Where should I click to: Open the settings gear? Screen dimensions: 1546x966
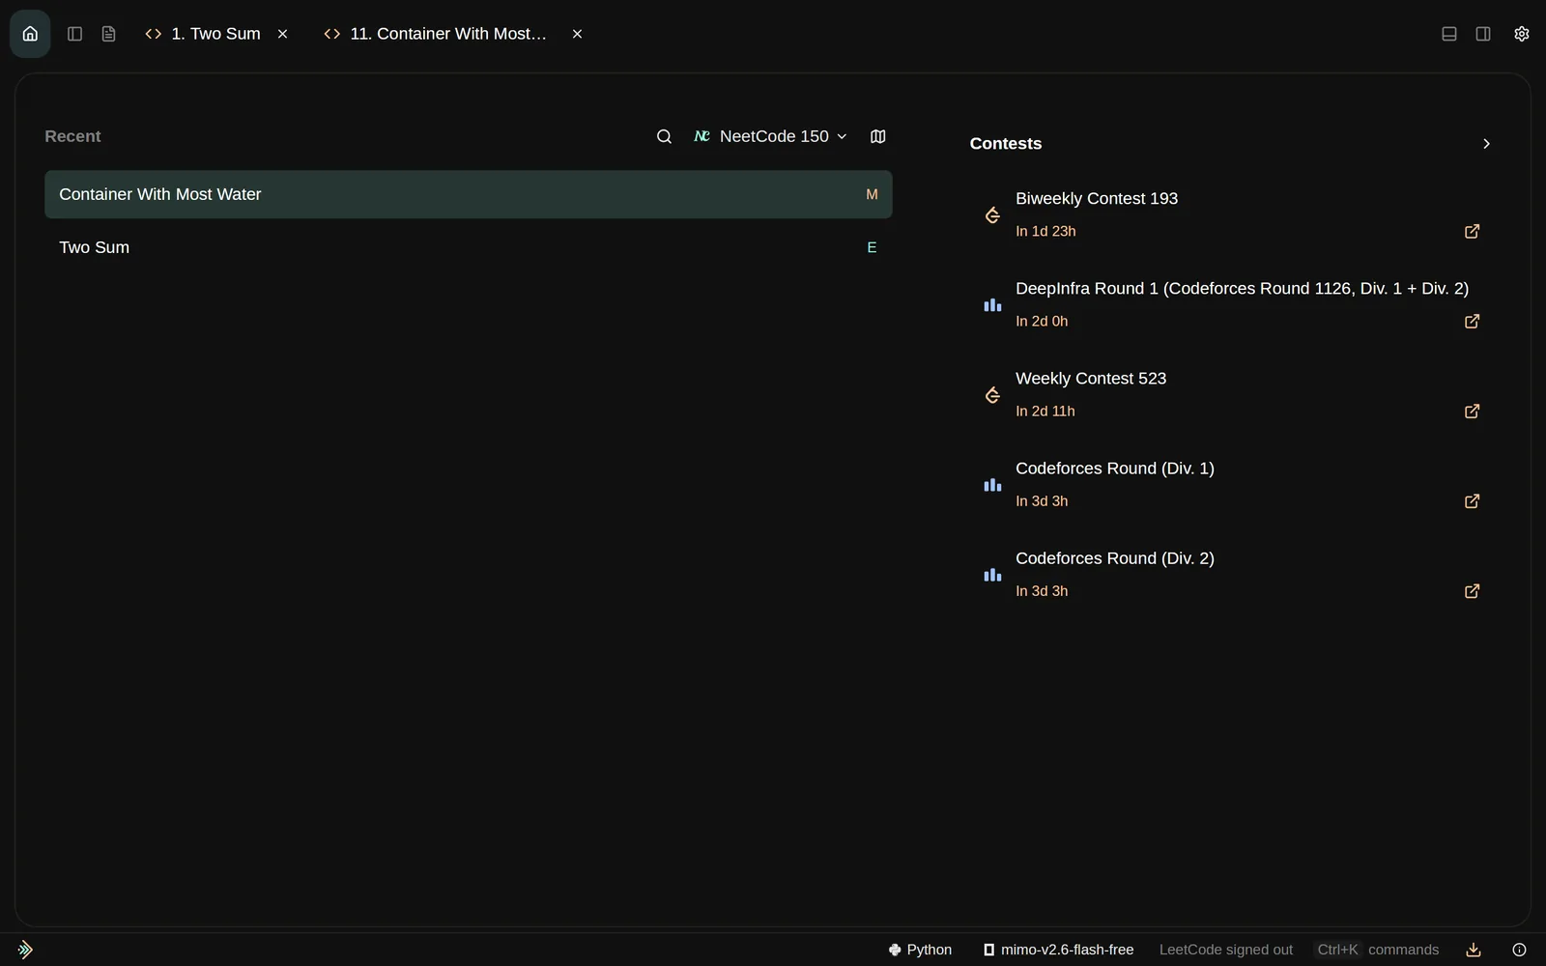click(x=1522, y=34)
